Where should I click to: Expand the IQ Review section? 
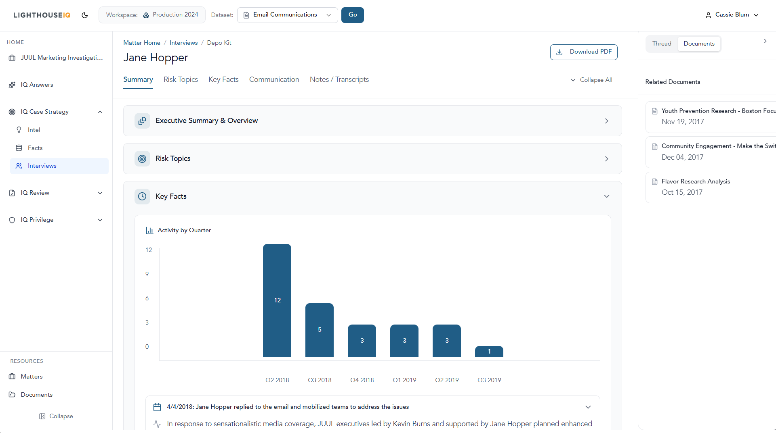click(x=100, y=193)
